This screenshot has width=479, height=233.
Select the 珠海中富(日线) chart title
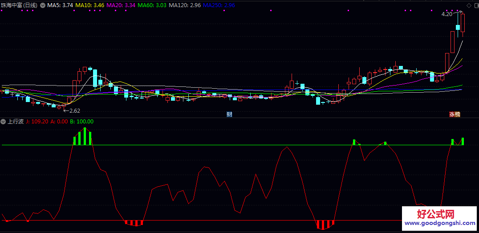19,5
